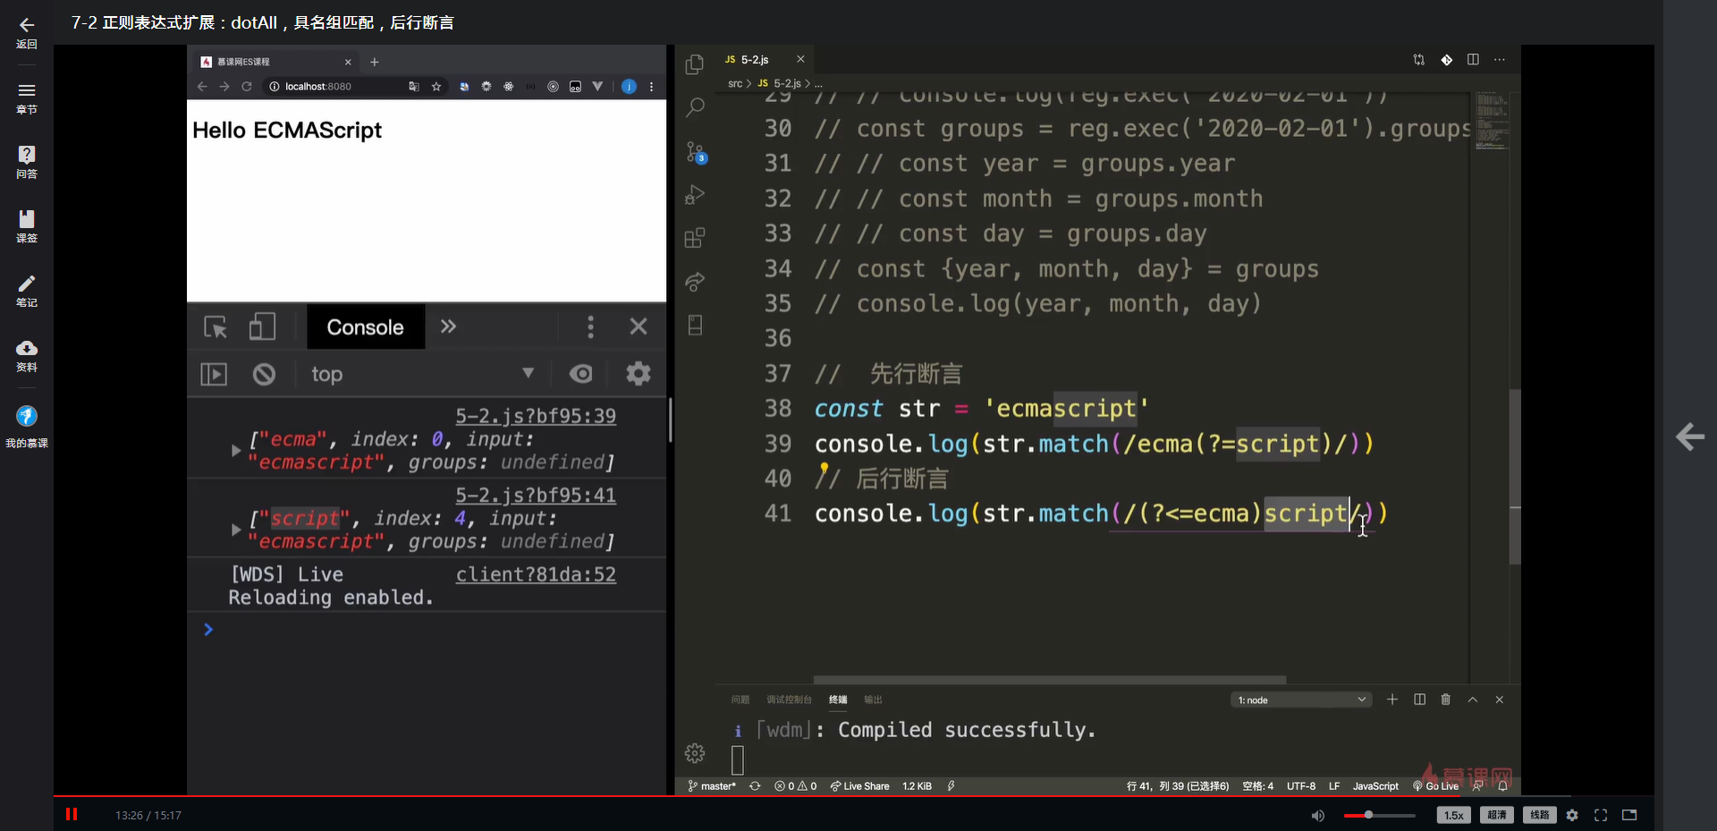This screenshot has height=831, width=1717.
Task: Change the 超清 video quality
Action: click(x=1497, y=815)
